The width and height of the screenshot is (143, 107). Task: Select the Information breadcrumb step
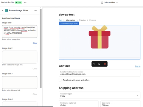click(70, 20)
